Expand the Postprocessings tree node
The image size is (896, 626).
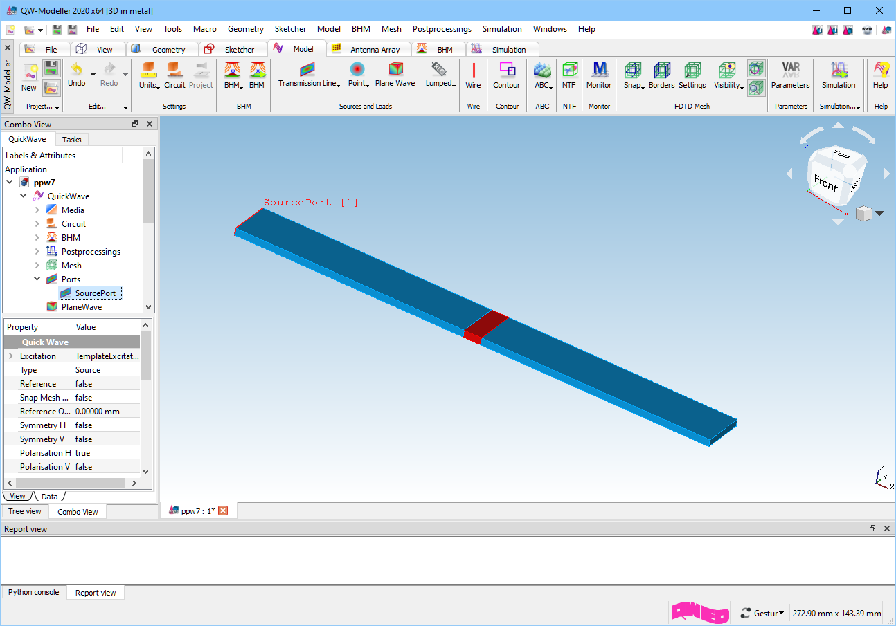coord(37,252)
